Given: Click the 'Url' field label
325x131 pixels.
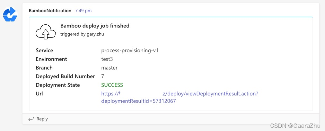Looking at the screenshot, I should pyautogui.click(x=39, y=94).
